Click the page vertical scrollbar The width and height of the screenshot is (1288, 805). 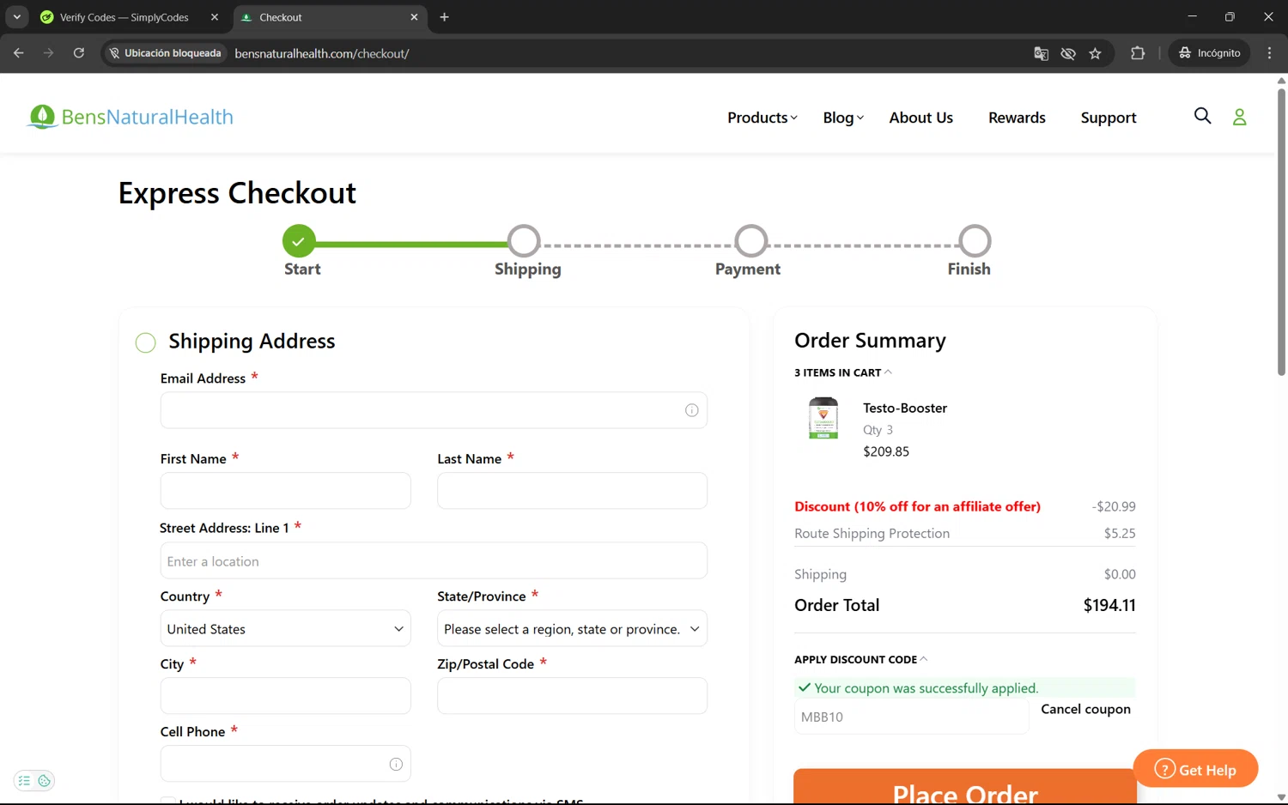click(1281, 232)
